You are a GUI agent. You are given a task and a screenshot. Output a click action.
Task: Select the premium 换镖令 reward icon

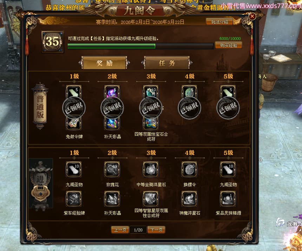pos(189,169)
